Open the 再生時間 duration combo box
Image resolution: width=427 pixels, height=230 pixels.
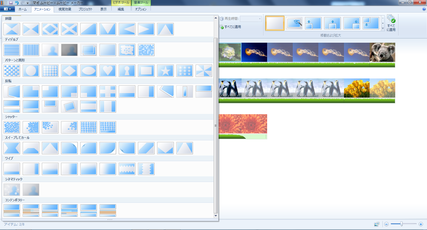coord(251,19)
